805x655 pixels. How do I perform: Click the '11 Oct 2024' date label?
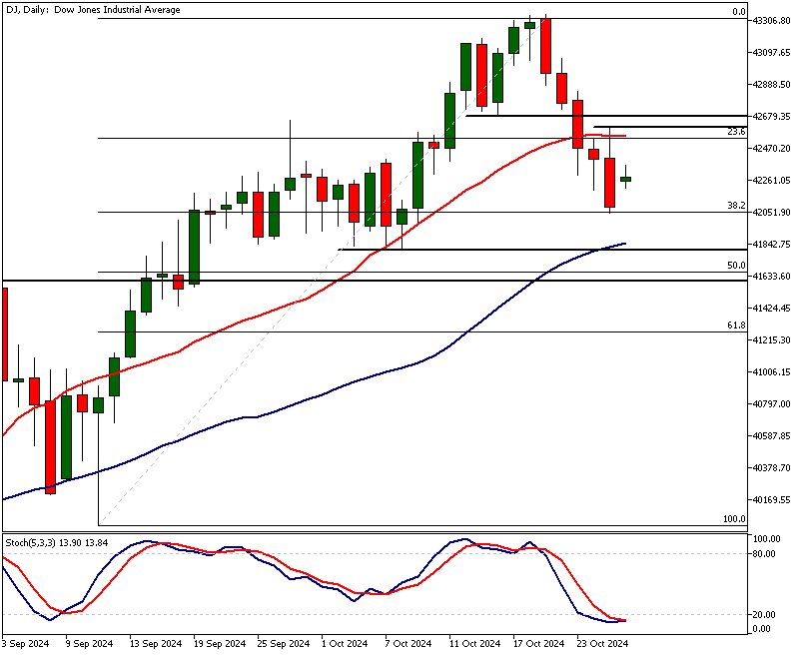coord(474,644)
